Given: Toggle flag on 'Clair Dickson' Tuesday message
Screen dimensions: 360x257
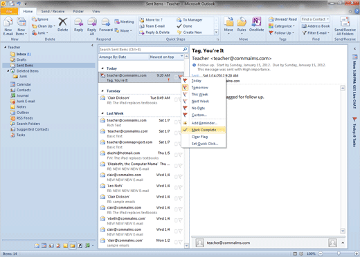Looking at the screenshot, I should click(x=180, y=99).
